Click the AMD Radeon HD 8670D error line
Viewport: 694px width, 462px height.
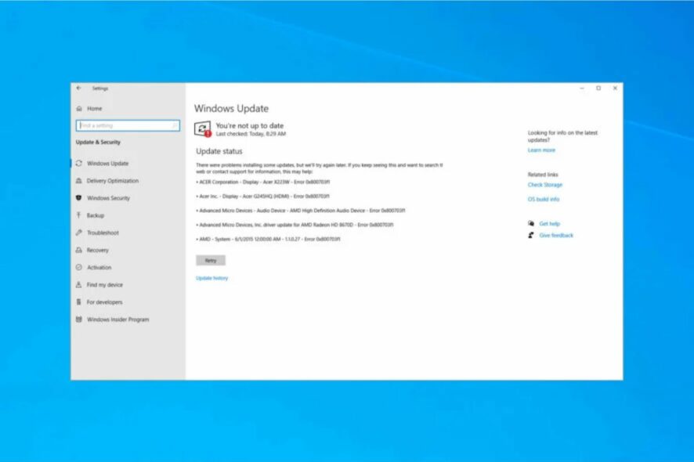(x=295, y=225)
